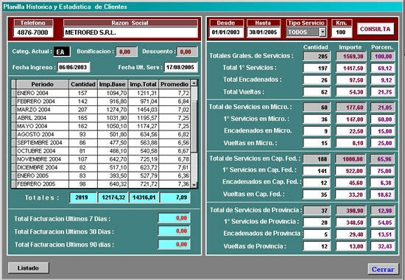This screenshot has height=280, width=405.
Task: Click the Hasta date field 30/01/2005
Action: tap(263, 32)
